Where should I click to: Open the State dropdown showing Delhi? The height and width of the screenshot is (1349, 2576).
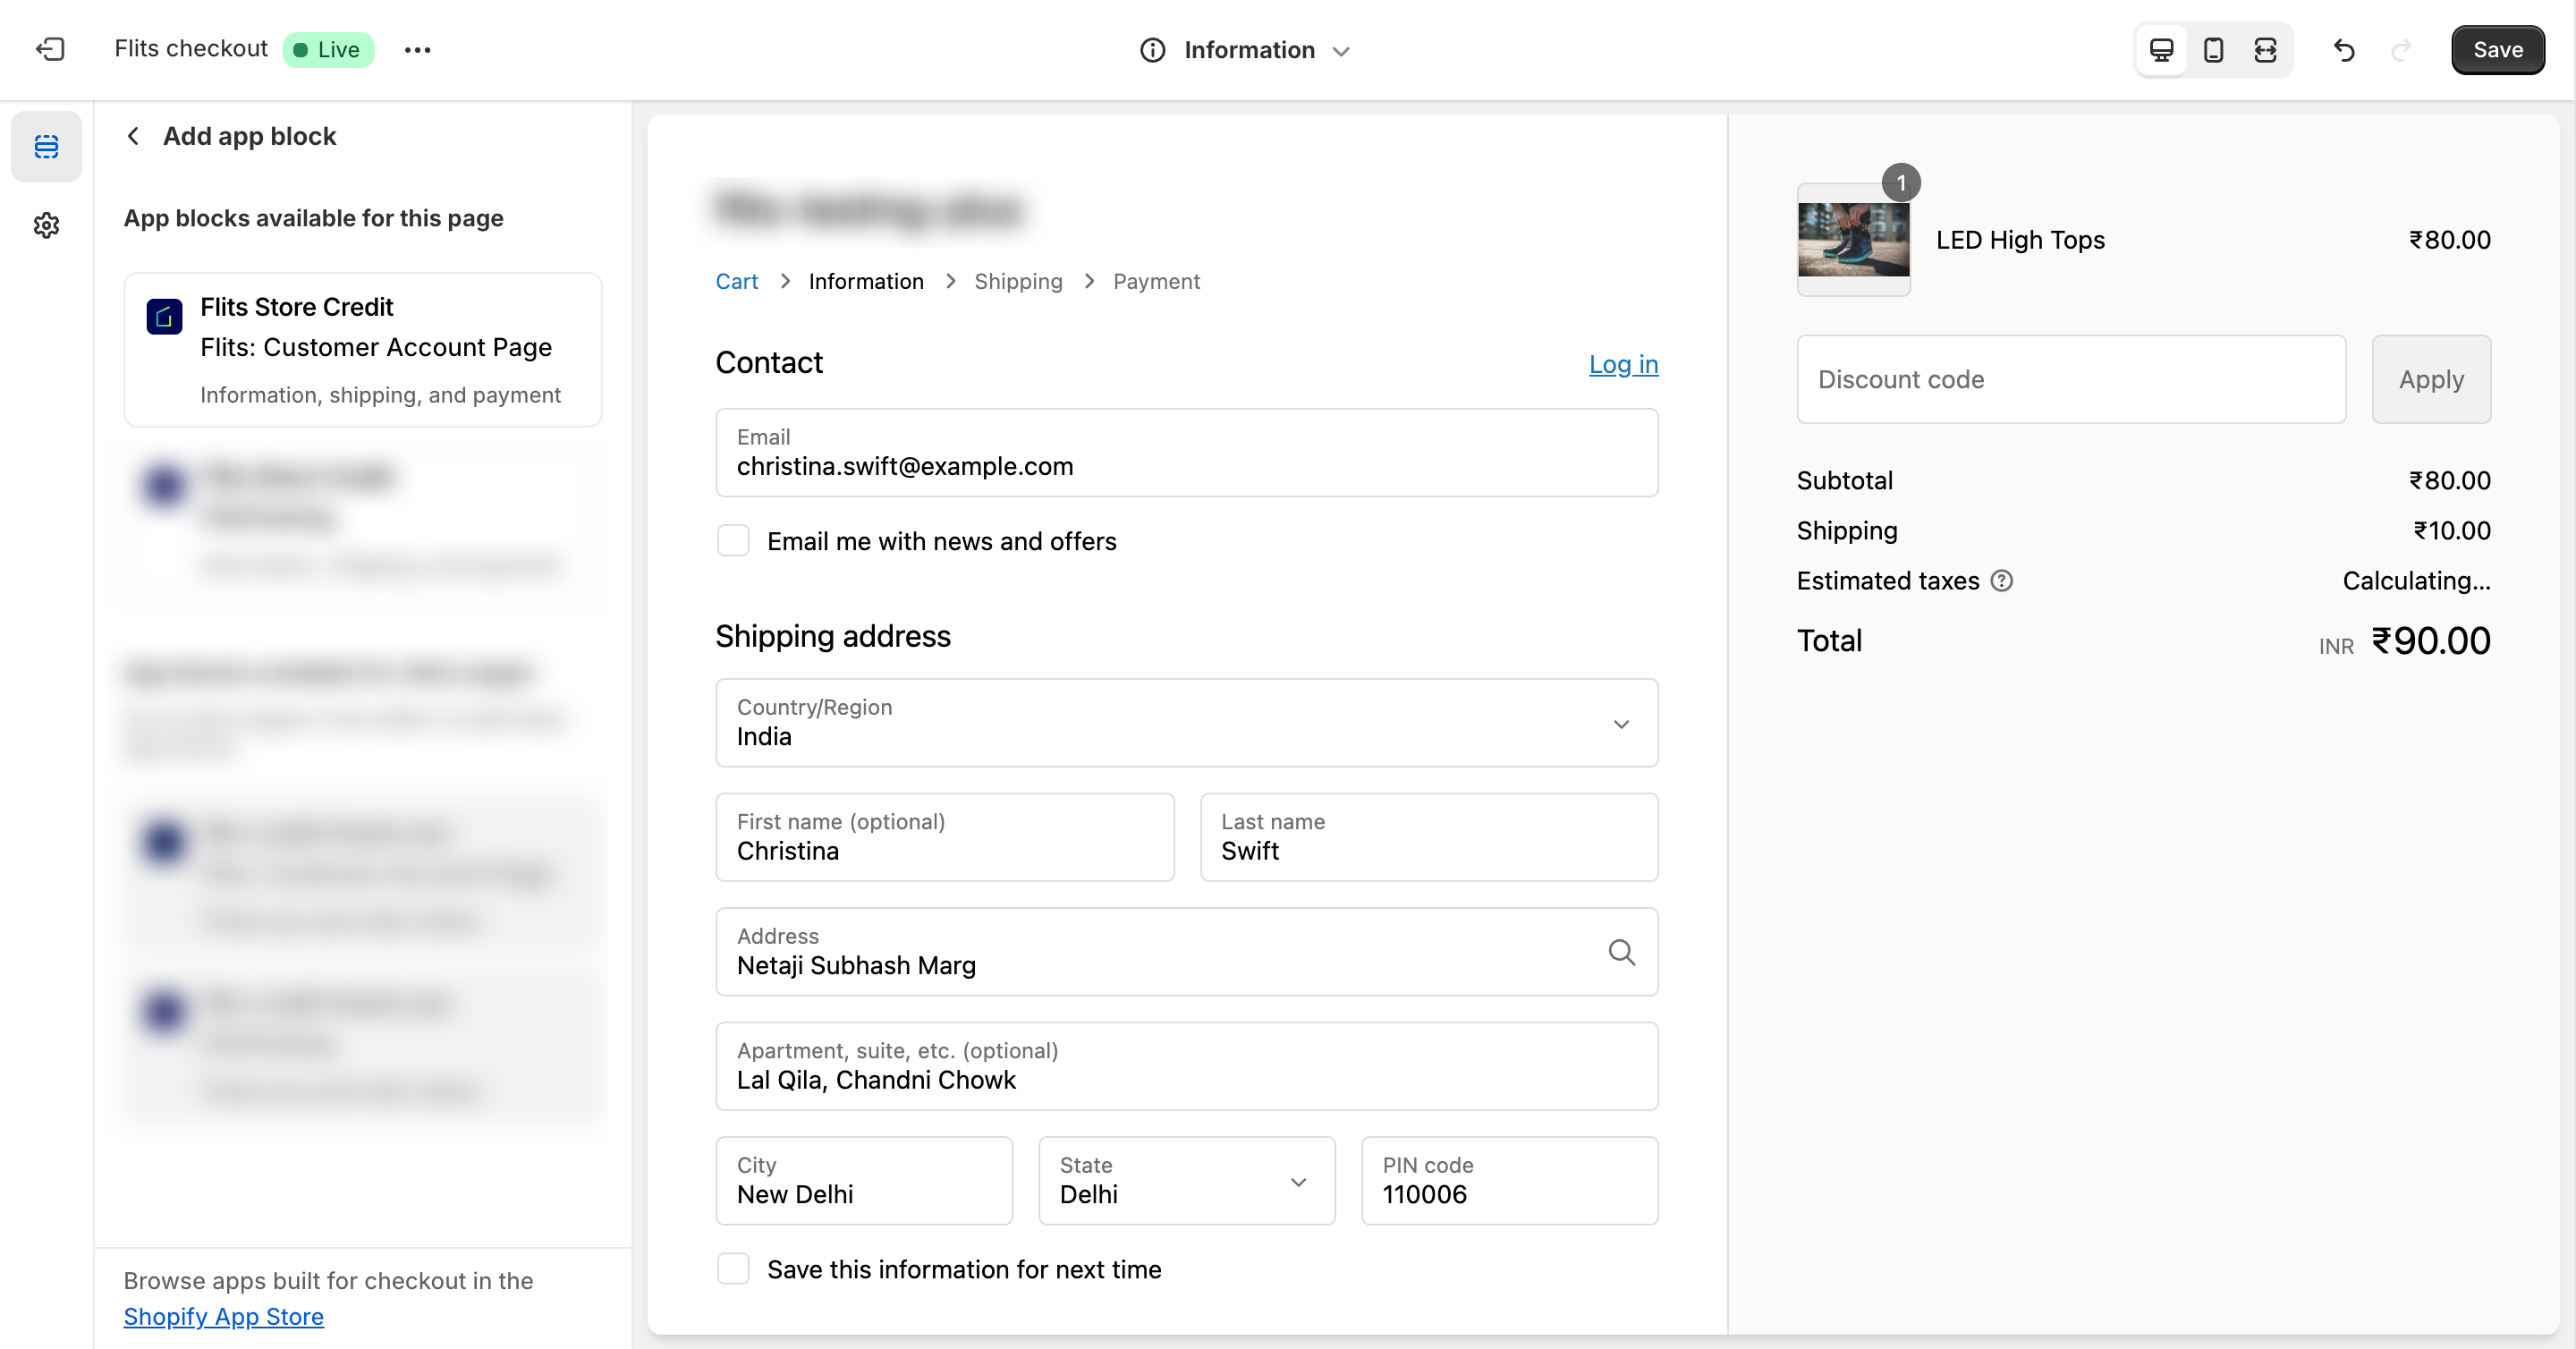(x=1186, y=1181)
